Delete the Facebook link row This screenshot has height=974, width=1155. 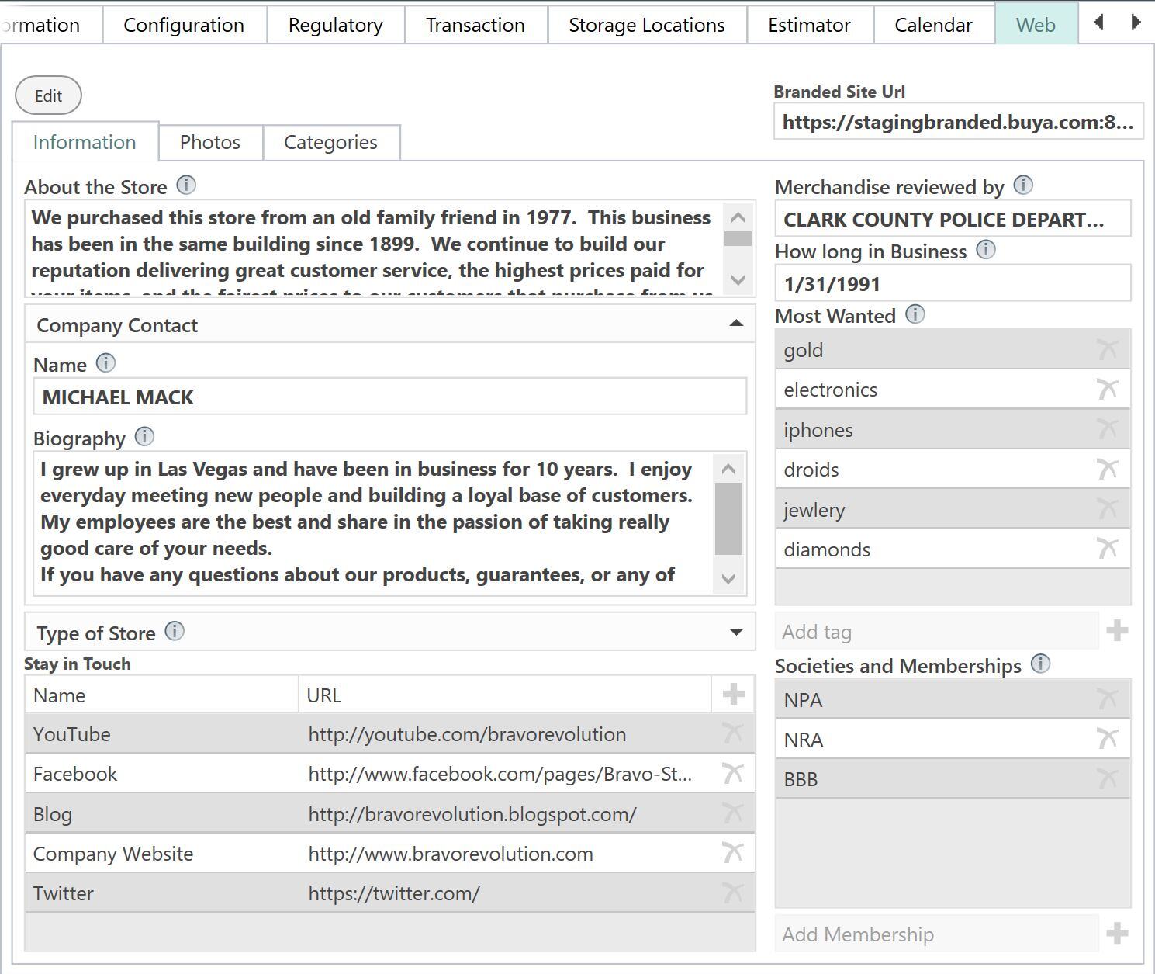pos(733,773)
